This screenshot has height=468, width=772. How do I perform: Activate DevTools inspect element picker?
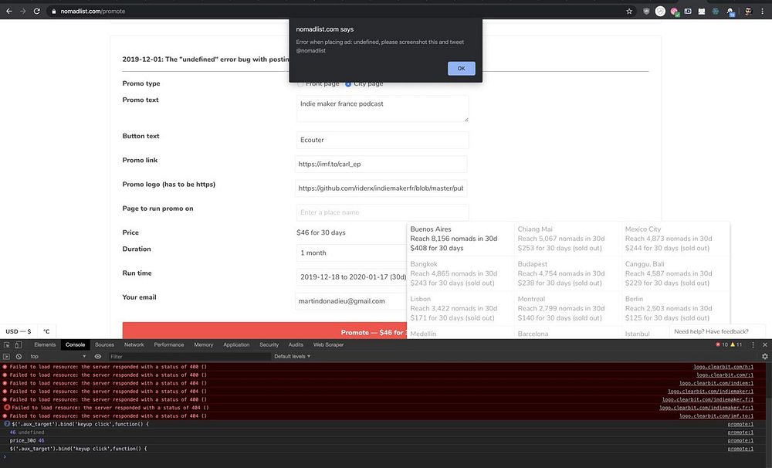pos(7,345)
